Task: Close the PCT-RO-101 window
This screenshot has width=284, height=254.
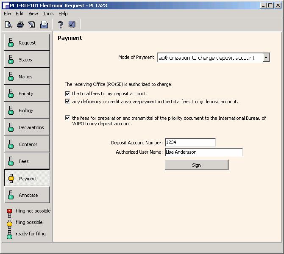Action: click(278, 6)
